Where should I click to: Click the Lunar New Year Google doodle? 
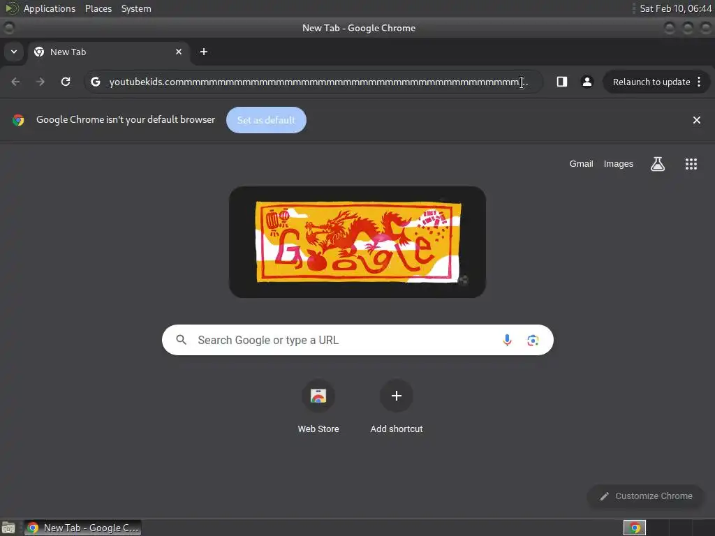click(x=357, y=242)
